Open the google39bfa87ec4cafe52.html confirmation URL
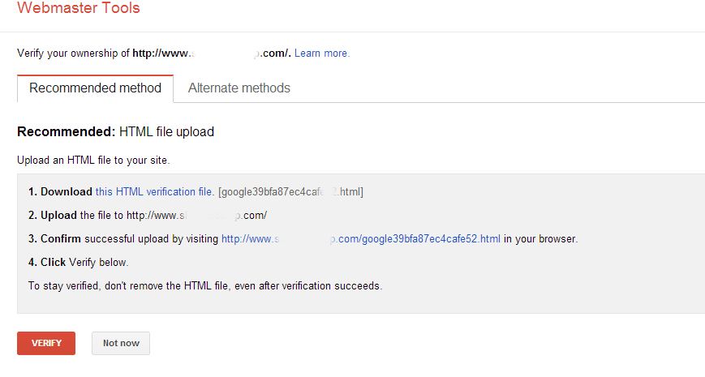This screenshot has width=705, height=377. click(x=360, y=239)
